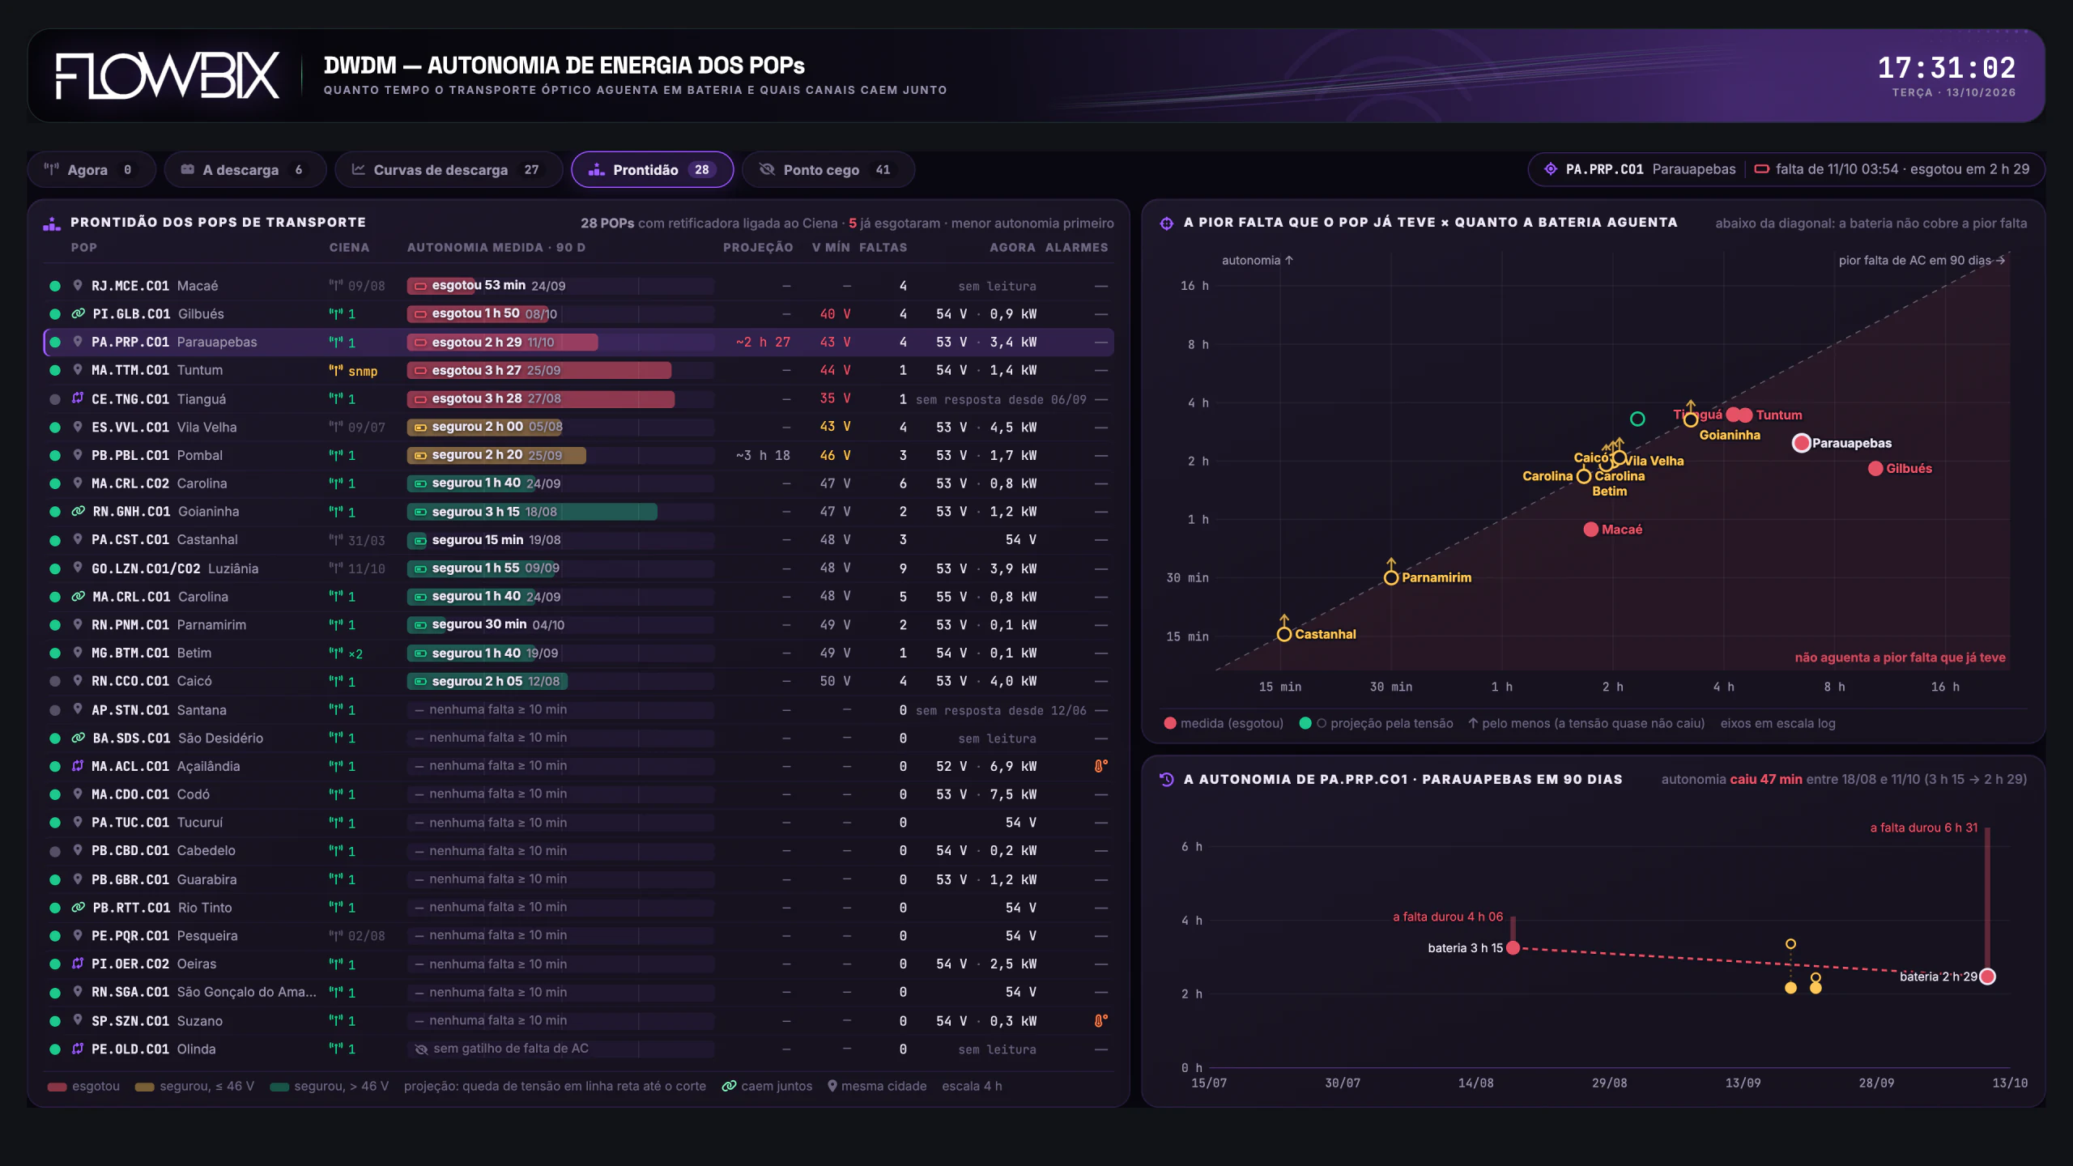This screenshot has height=1166, width=2073.
Task: Click the Flowbix logo
Action: point(168,76)
